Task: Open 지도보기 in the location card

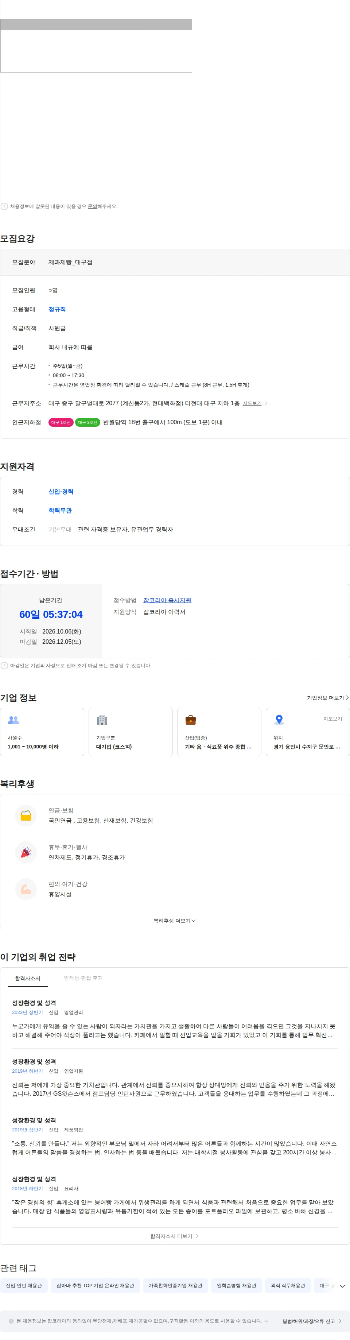Action: coord(333,719)
